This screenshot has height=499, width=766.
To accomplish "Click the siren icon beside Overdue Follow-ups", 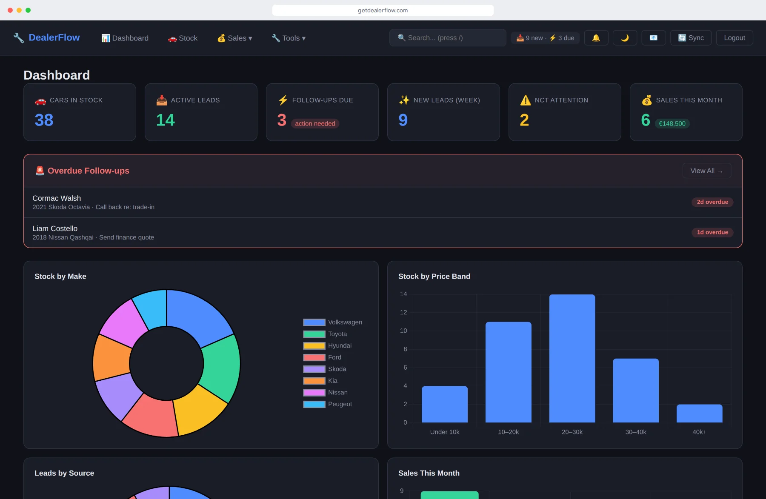I will (x=40, y=171).
